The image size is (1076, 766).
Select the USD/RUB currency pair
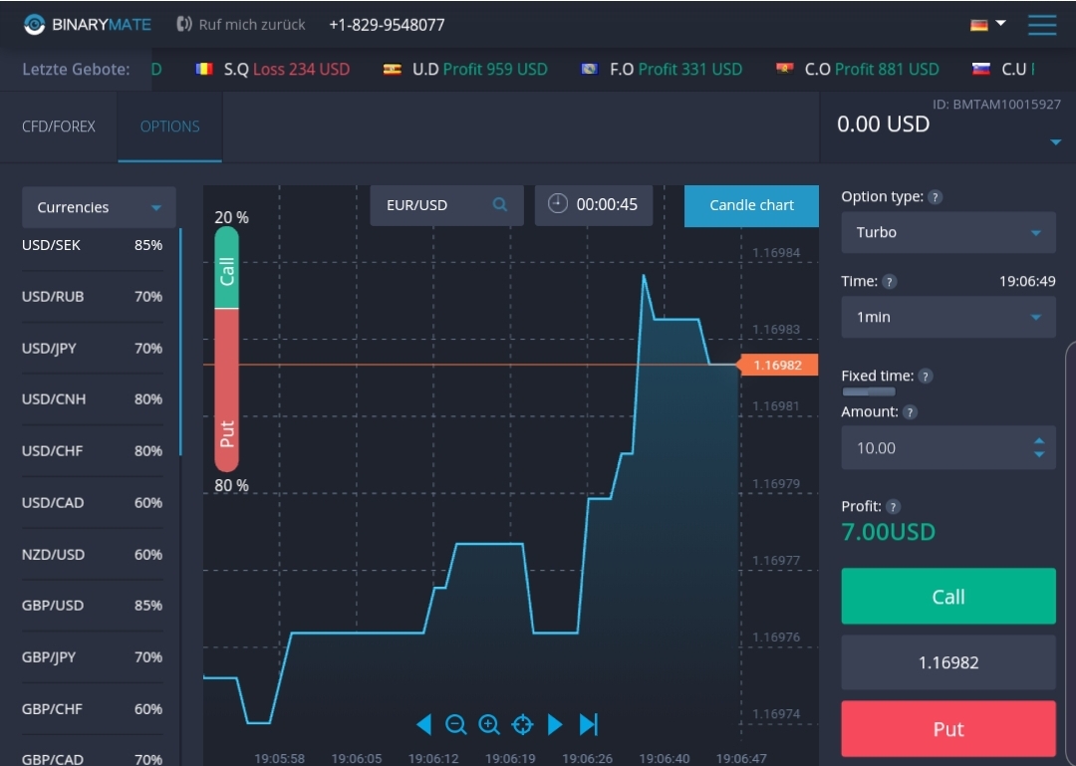pyautogui.click(x=92, y=297)
